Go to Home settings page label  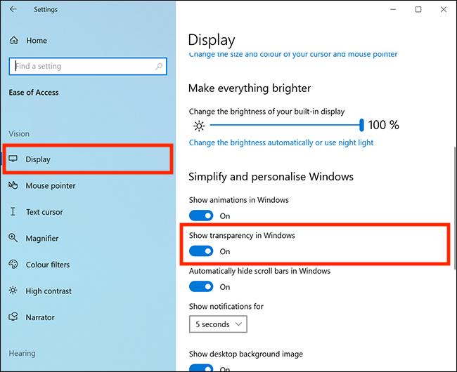(x=37, y=41)
